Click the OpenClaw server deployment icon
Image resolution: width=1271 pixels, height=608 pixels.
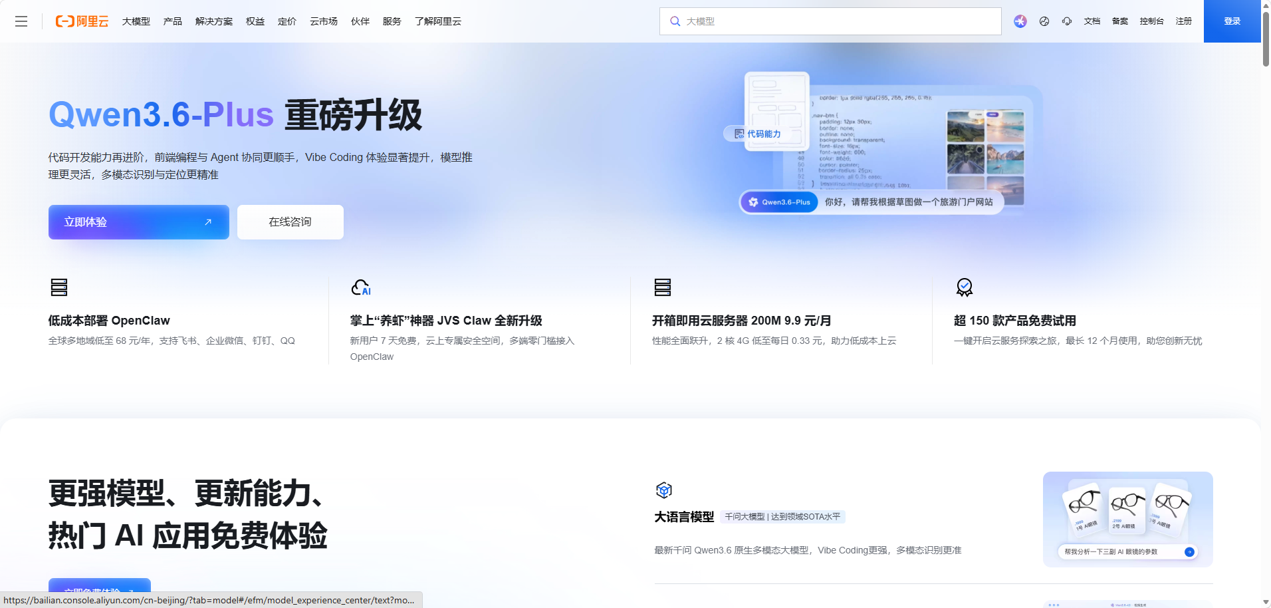(58, 287)
